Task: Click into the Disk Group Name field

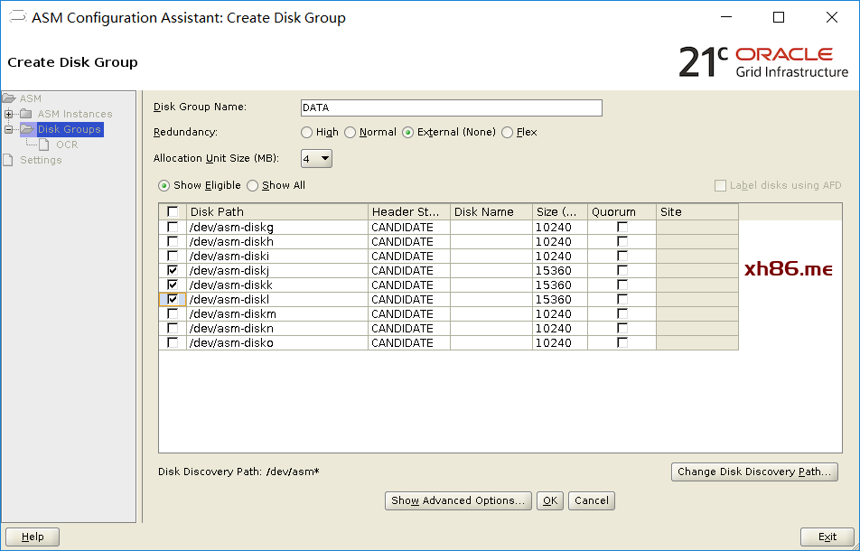Action: [451, 107]
